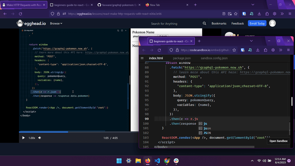This screenshot has width=295, height=166.
Task: Open the user profile avatar
Action: (x=273, y=24)
